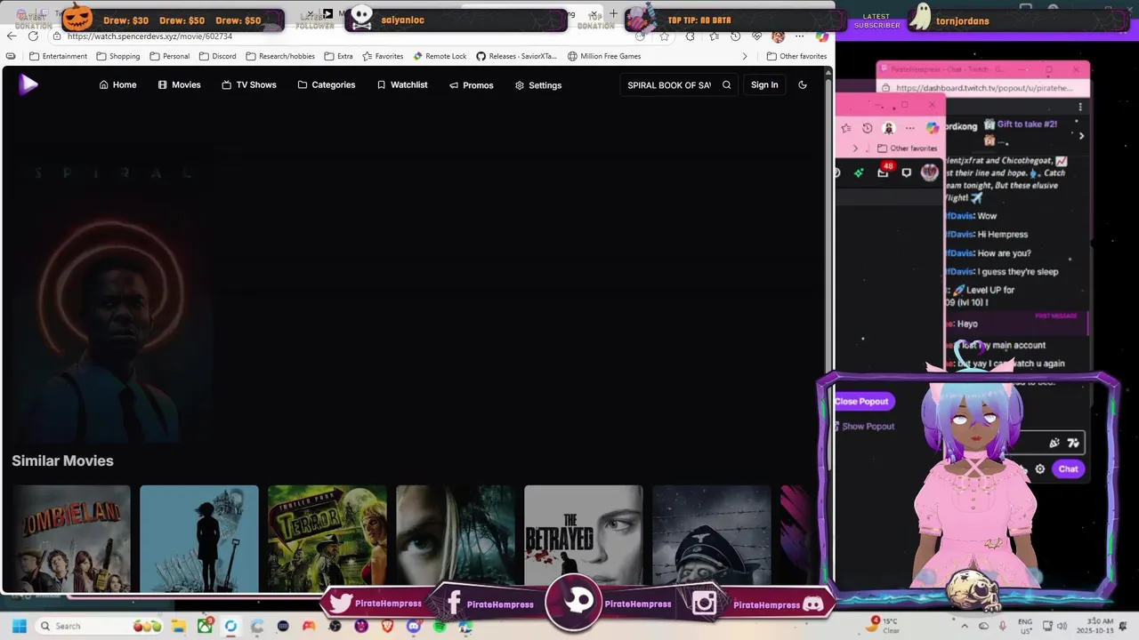
Task: Open the Research/hobbies bookmarks folder
Action: point(280,56)
